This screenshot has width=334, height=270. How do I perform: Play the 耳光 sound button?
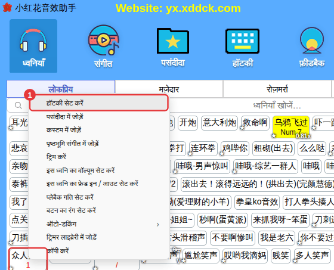coord(19,123)
